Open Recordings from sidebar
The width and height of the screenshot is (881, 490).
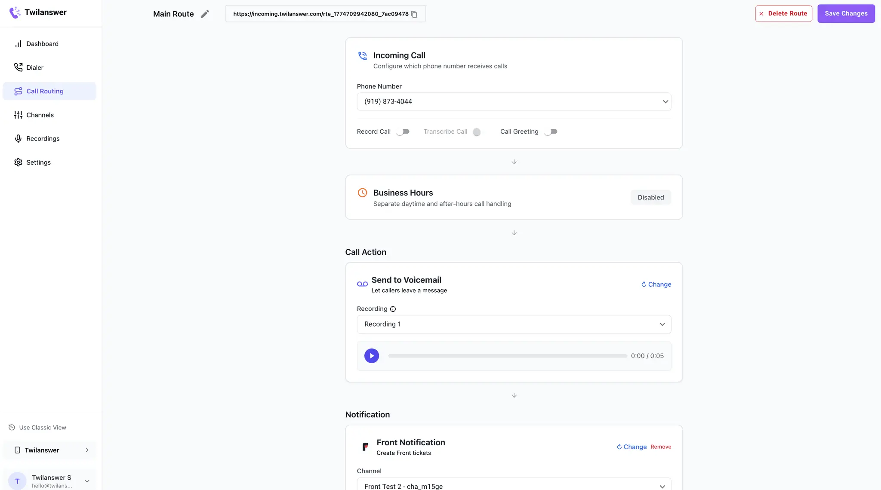(49, 138)
